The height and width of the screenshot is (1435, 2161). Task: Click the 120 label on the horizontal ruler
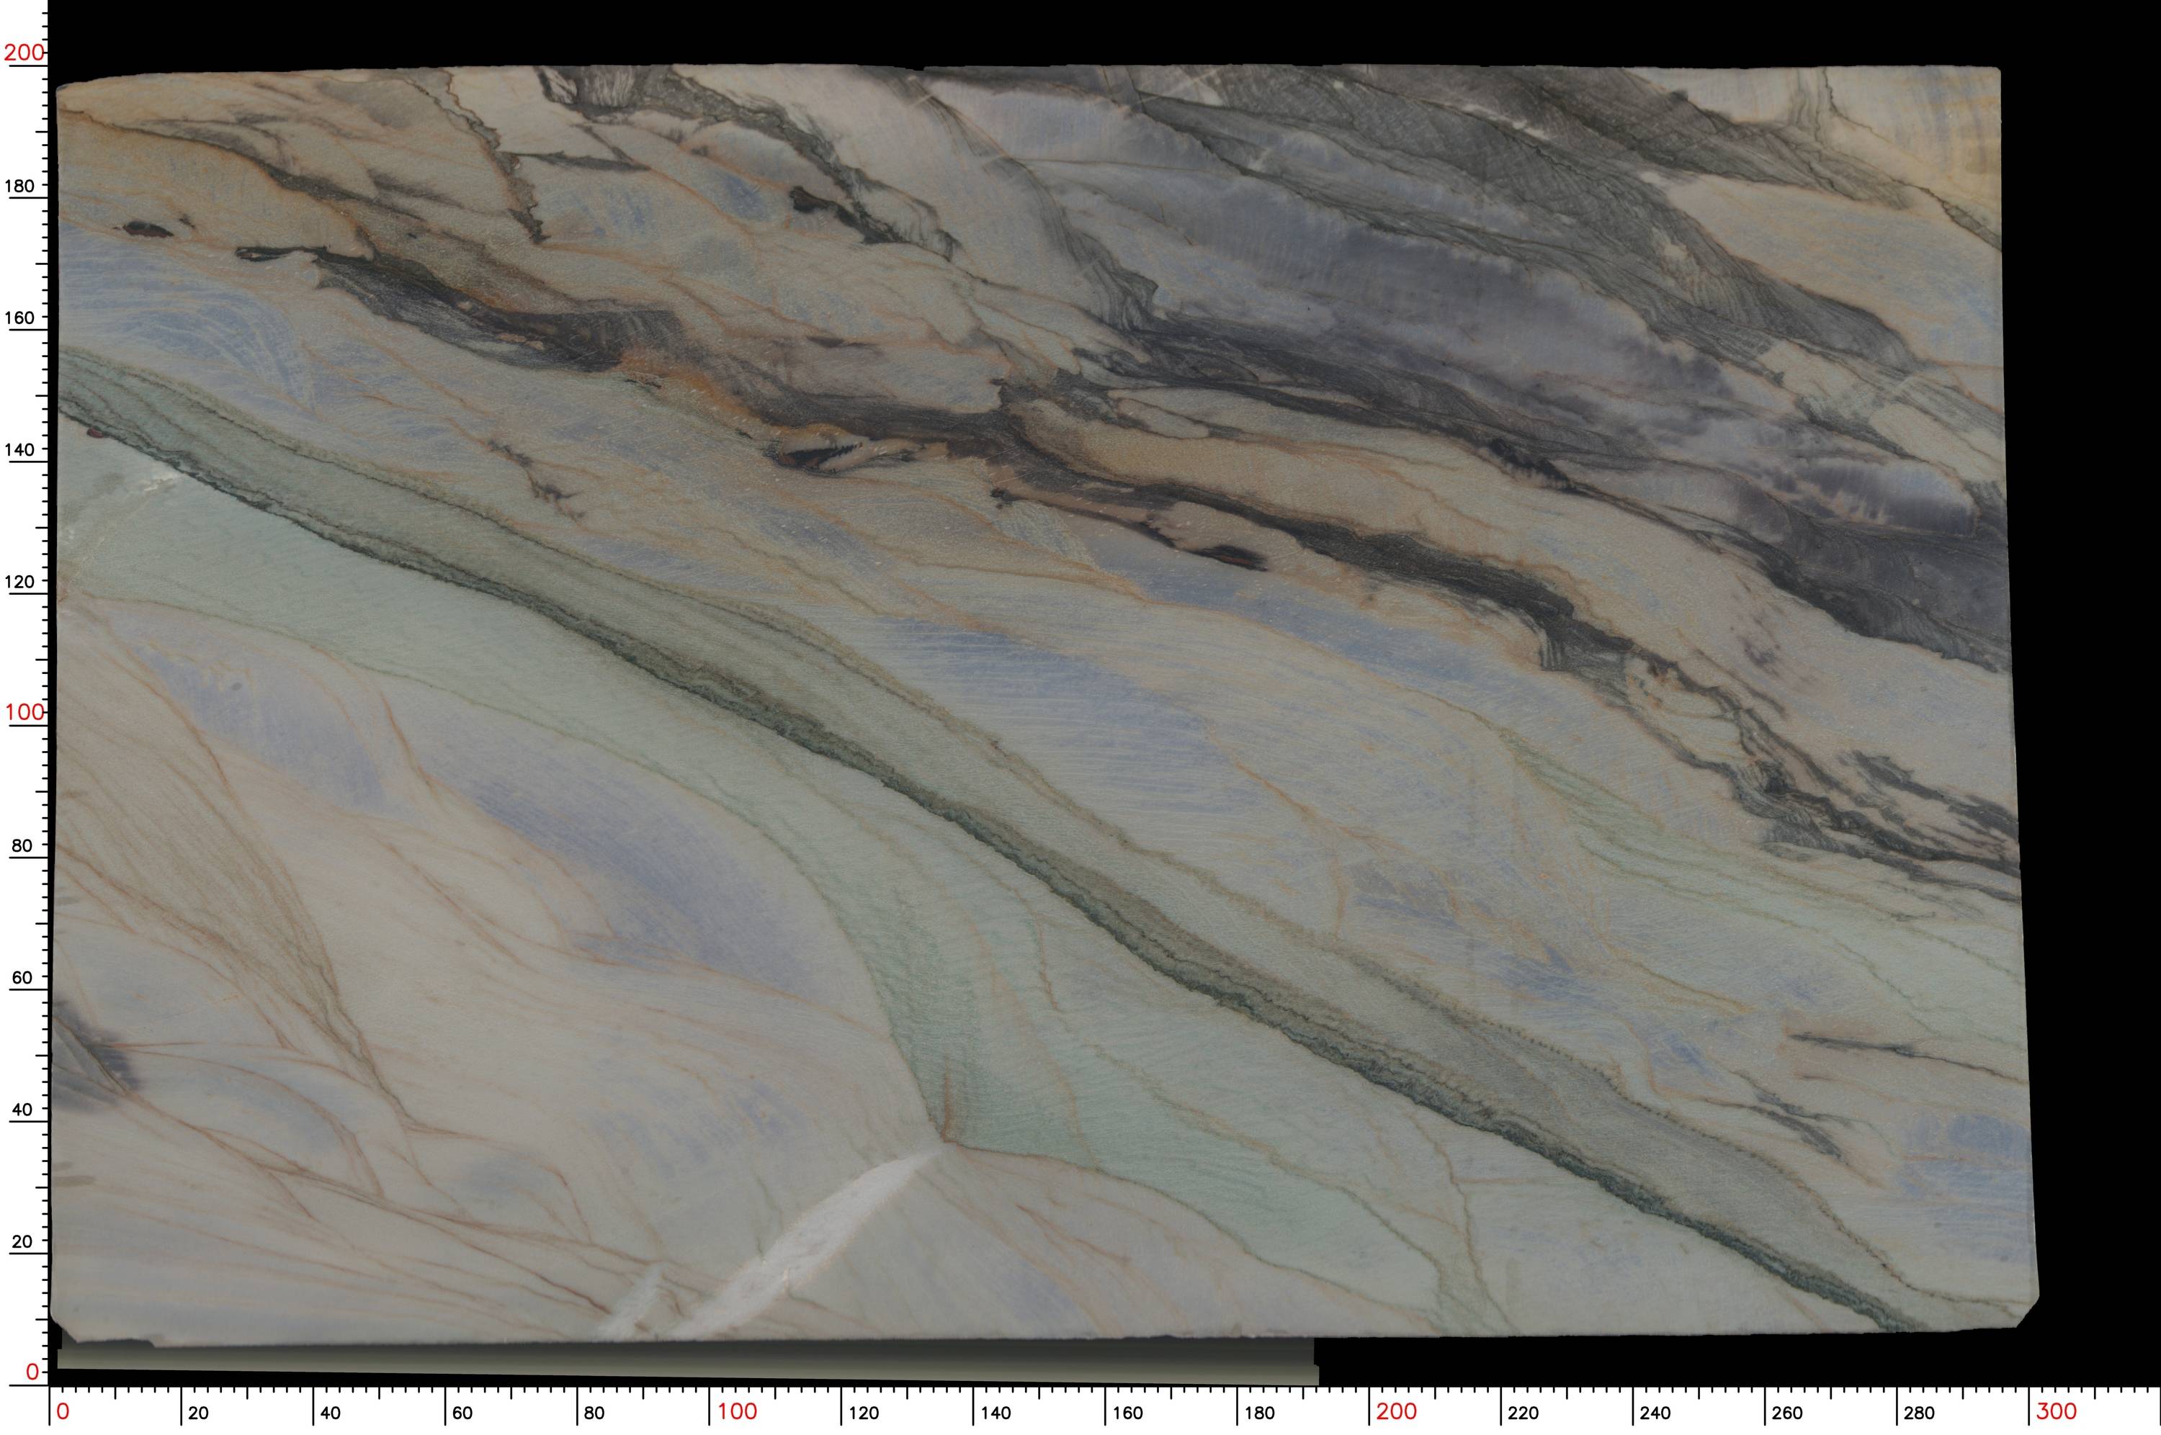863,1413
